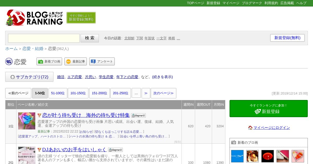Click the rainbow rose blog thumbnail
Image resolution: width=313 pixels, height=164 pixels.
[27, 121]
